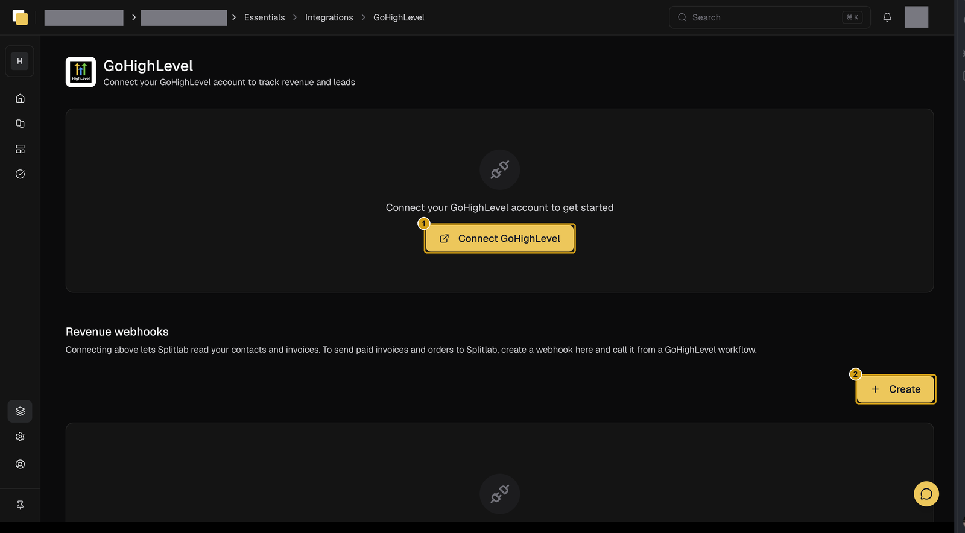Click the GoHighLevel breadcrumb
Screen dimensions: 965x533
click(x=399, y=17)
